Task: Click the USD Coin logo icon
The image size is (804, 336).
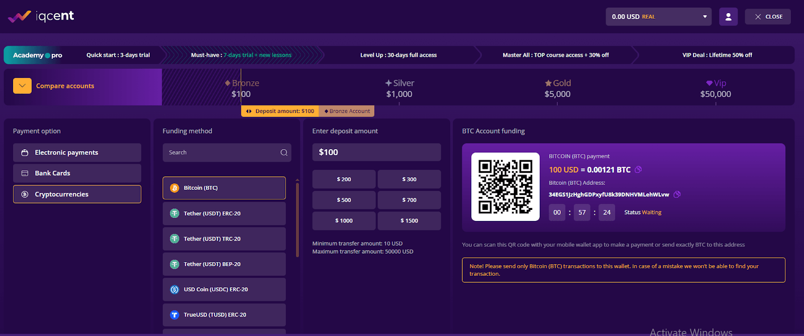Action: tap(174, 290)
